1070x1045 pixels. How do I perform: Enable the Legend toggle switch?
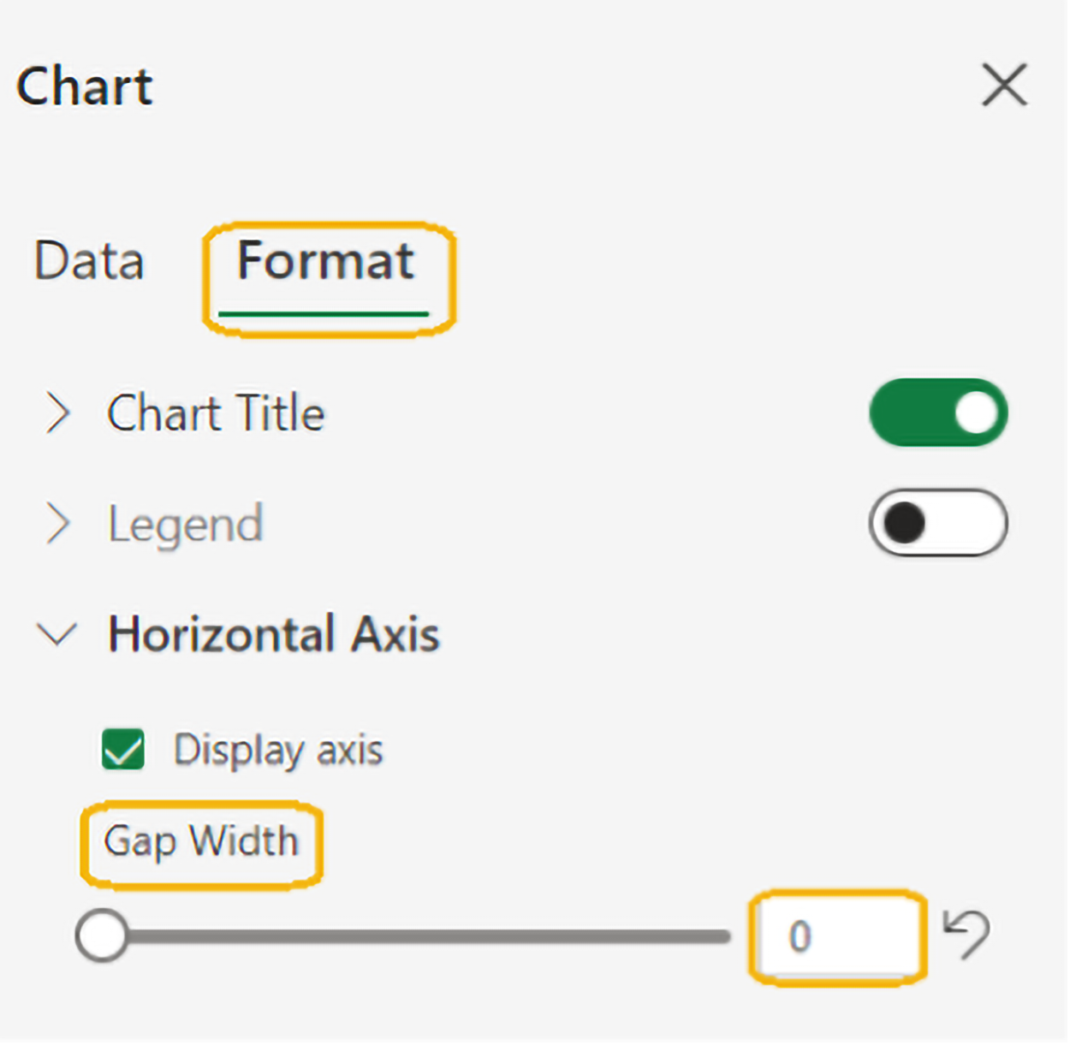937,523
